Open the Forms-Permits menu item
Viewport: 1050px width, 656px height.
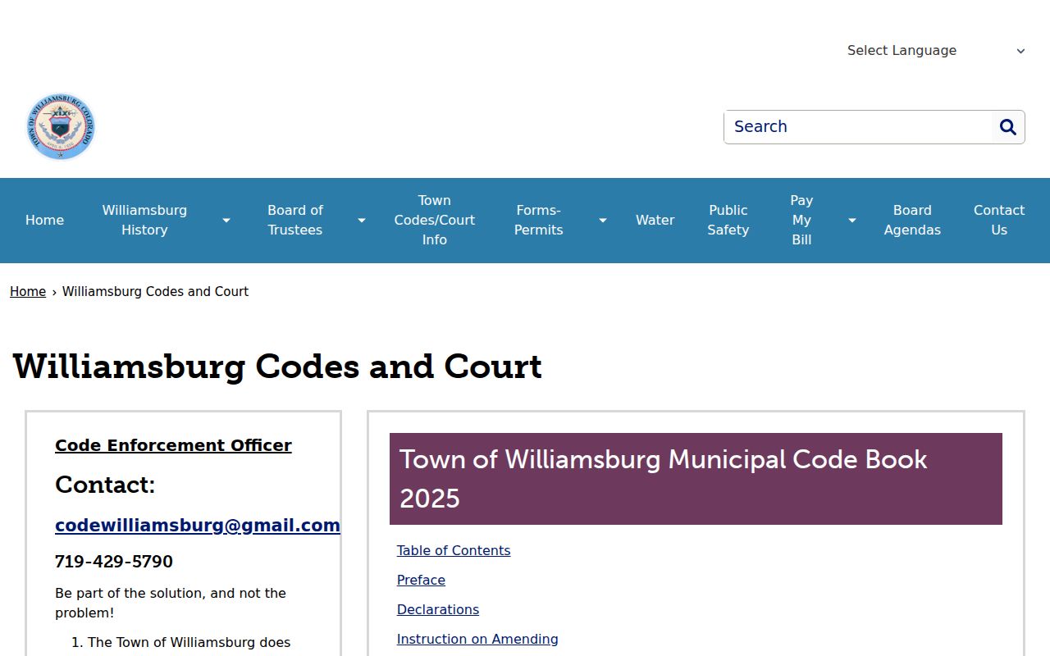[x=538, y=221]
